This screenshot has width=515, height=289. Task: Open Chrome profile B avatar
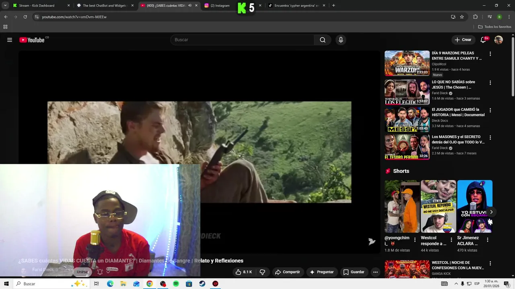tap(499, 17)
